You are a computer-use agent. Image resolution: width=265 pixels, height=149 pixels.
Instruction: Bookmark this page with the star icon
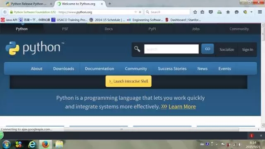(x=195, y=12)
